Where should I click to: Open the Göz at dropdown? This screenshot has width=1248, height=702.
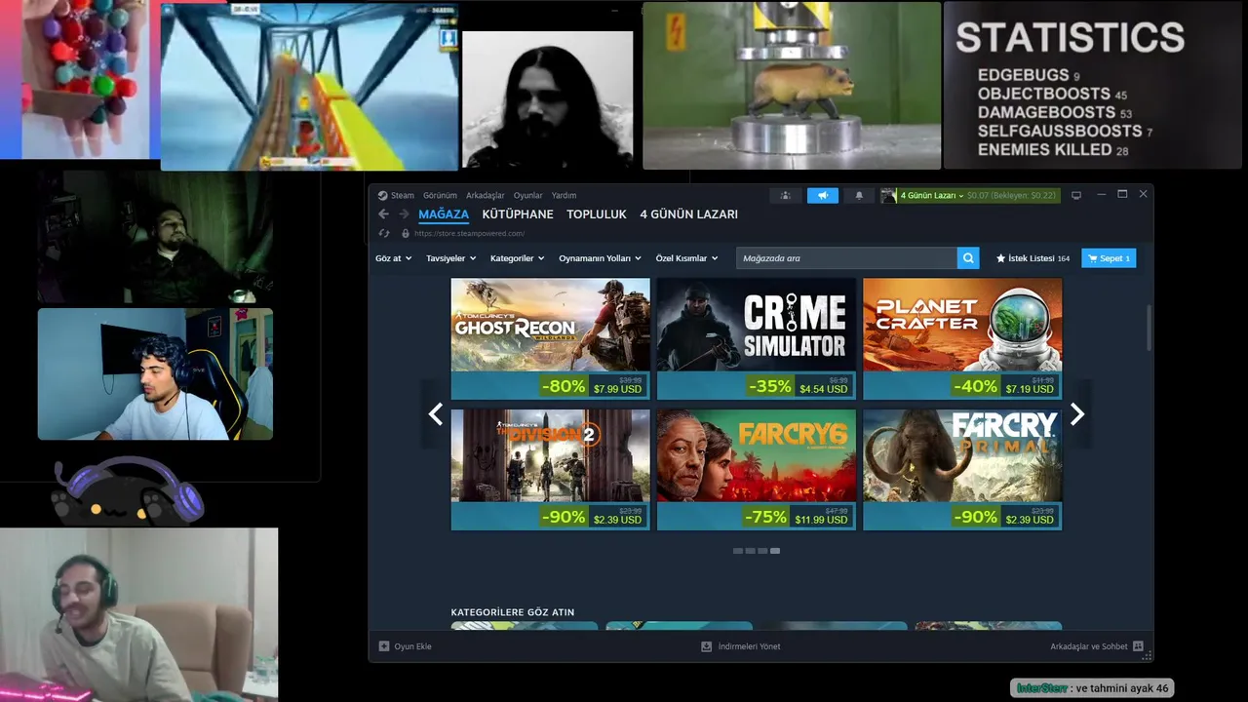point(394,258)
